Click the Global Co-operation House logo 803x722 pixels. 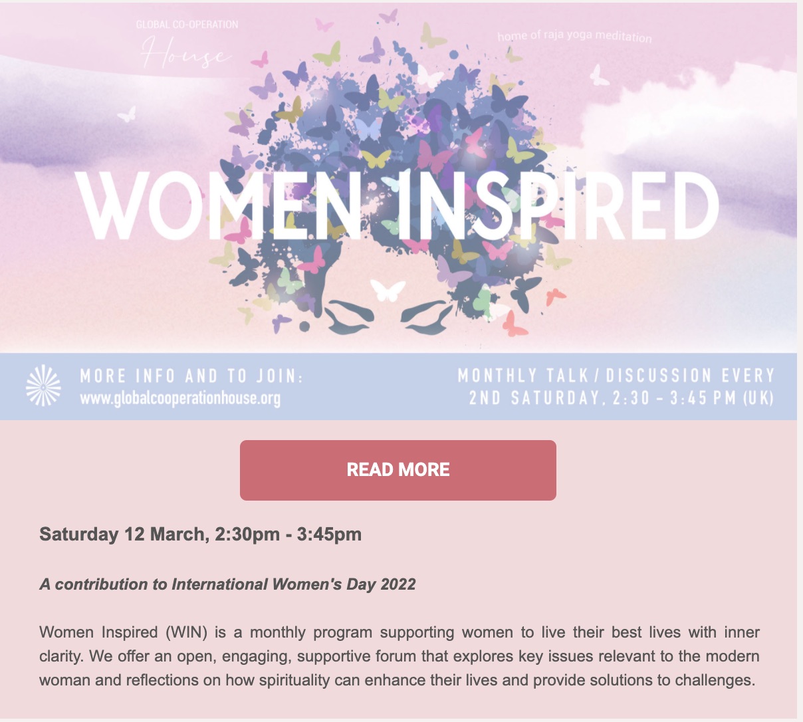187,45
